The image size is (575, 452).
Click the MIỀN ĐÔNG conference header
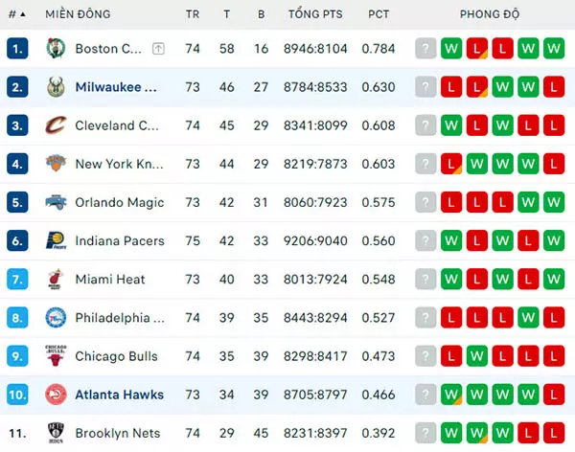coord(78,14)
